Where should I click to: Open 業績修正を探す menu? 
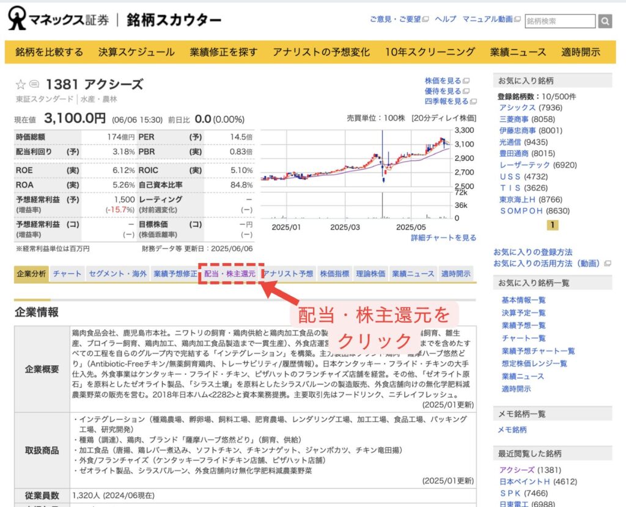224,52
